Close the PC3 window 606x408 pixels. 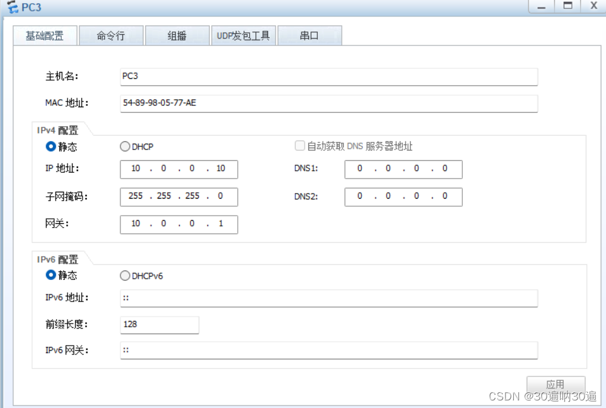click(593, 6)
